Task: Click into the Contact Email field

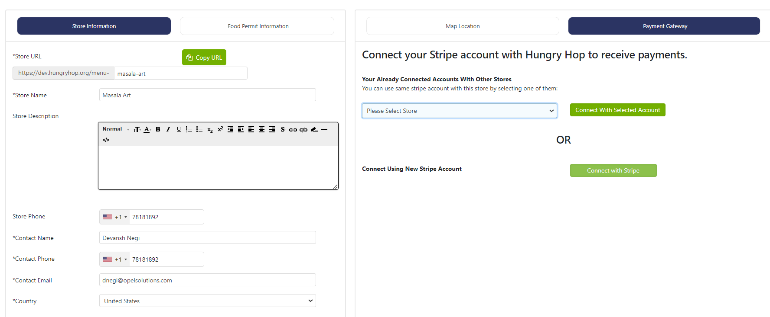Action: (x=207, y=280)
